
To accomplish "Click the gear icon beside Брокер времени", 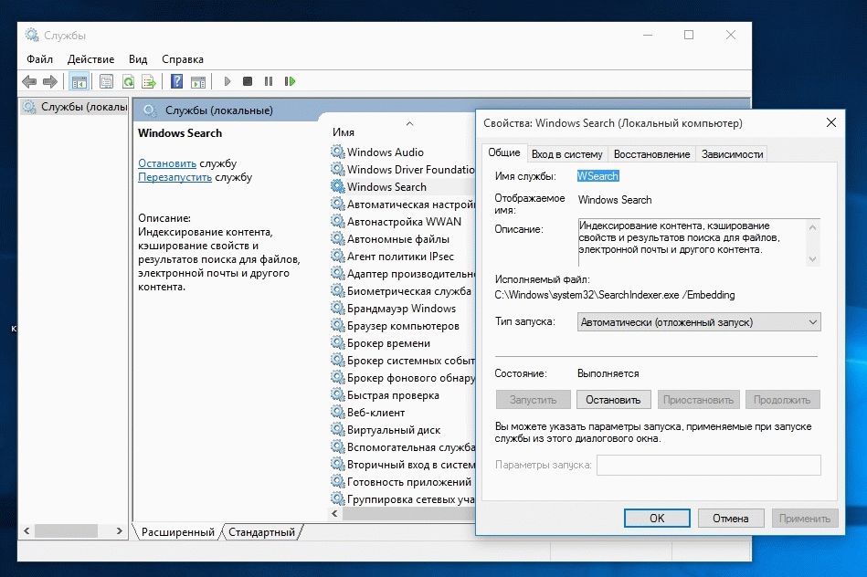I will pos(337,342).
